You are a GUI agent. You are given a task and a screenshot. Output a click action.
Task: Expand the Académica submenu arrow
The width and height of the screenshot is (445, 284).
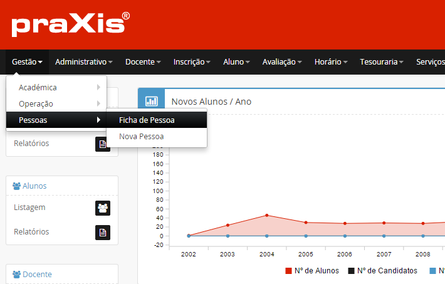[98, 88]
